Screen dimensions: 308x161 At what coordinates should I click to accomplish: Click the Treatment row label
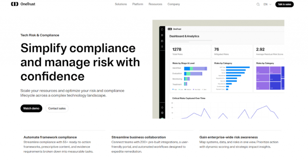[x=177, y=84]
